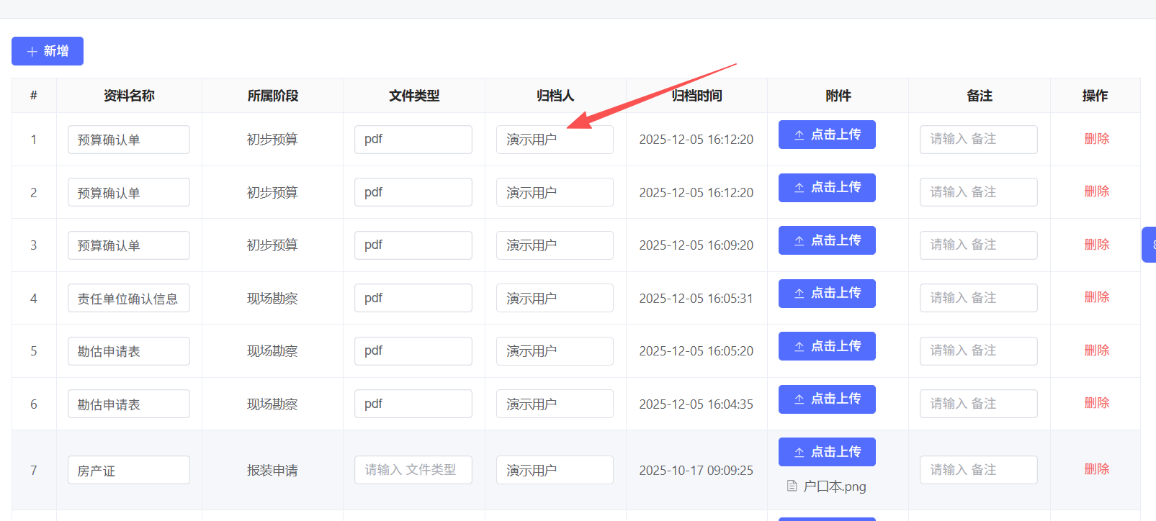Open the blue side tab on right edge
Screen dimensions: 1156x521
pos(1150,245)
